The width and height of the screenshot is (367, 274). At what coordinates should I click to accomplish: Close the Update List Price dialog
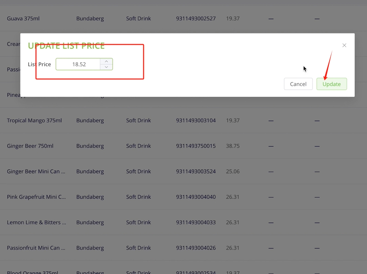click(x=344, y=45)
